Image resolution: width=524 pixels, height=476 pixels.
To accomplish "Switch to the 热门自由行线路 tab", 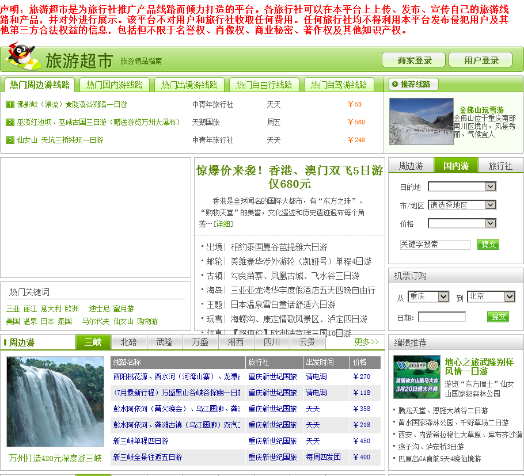I will click(x=264, y=85).
